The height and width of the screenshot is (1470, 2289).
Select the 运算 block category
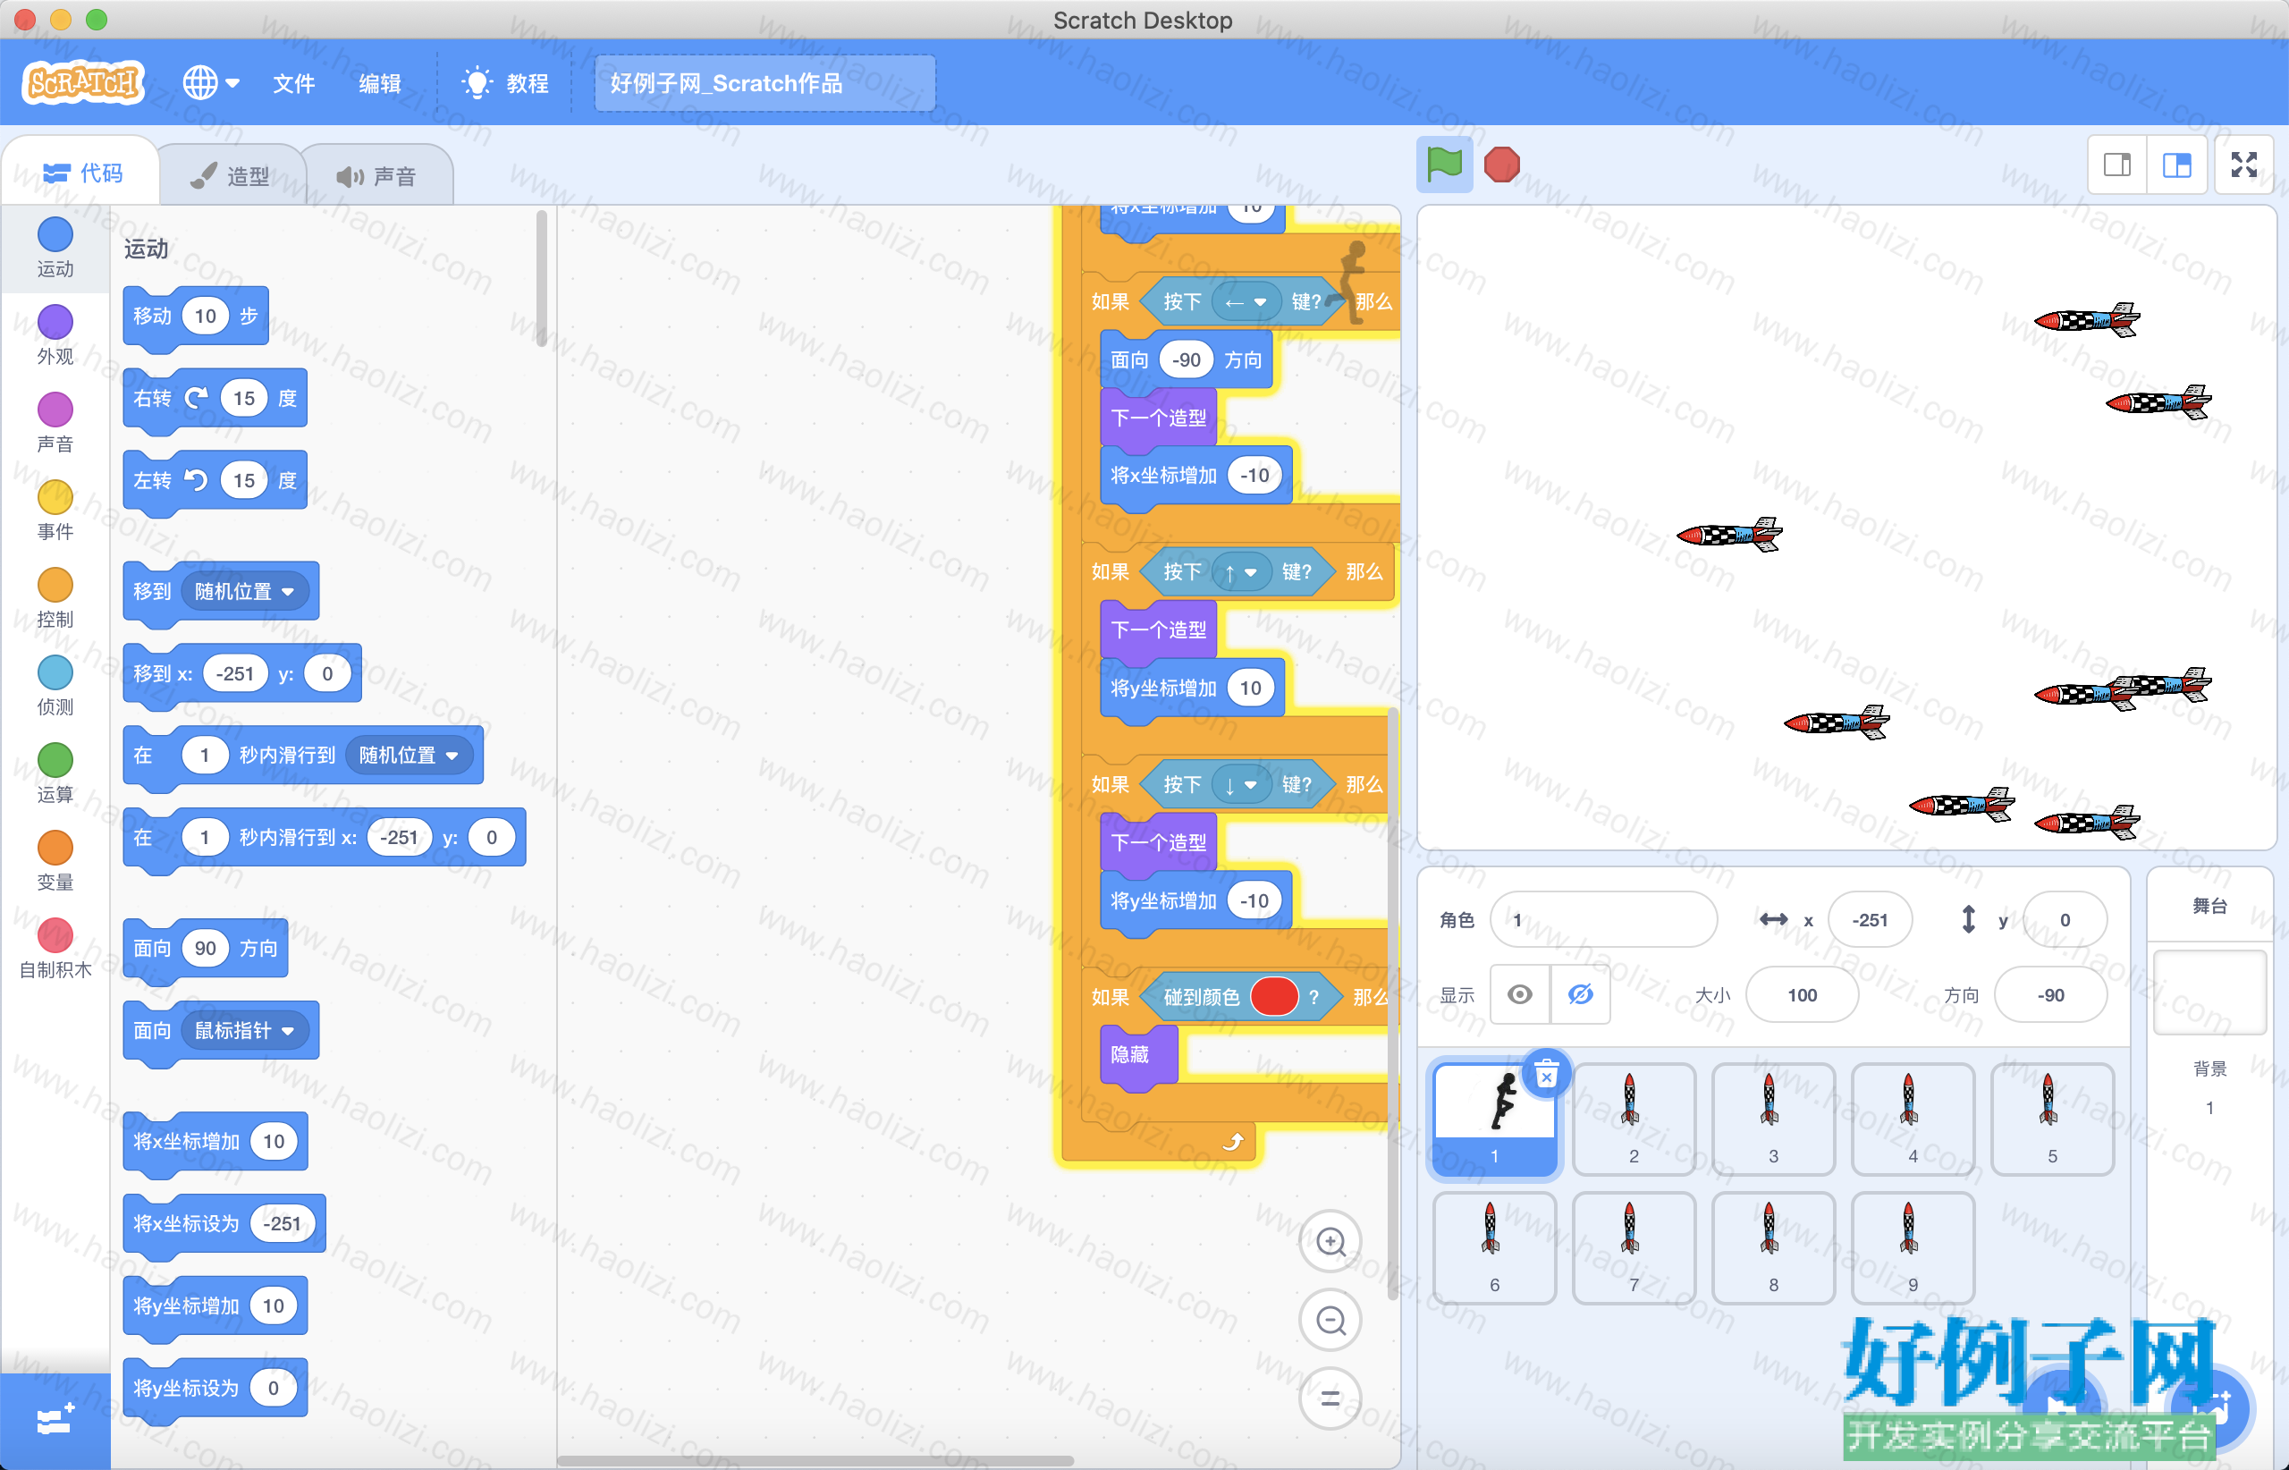click(x=55, y=773)
